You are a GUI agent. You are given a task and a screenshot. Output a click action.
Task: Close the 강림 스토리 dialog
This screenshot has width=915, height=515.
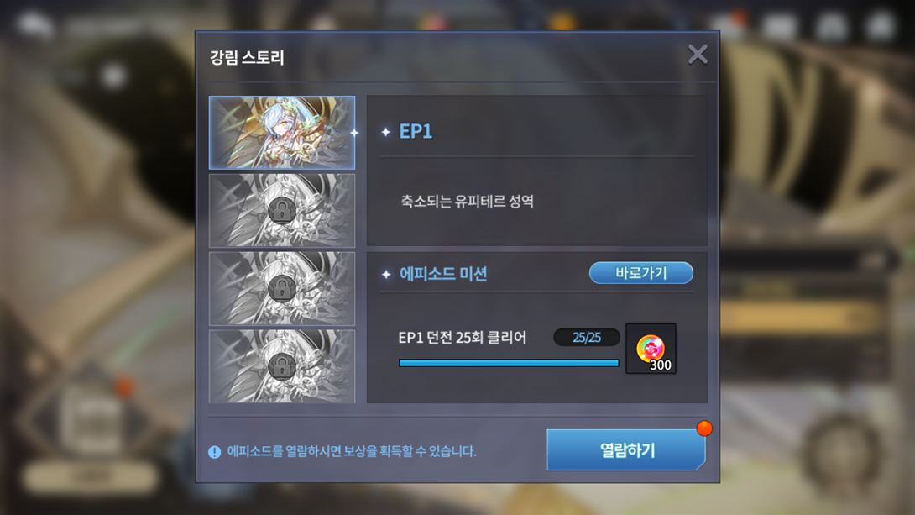pos(698,55)
